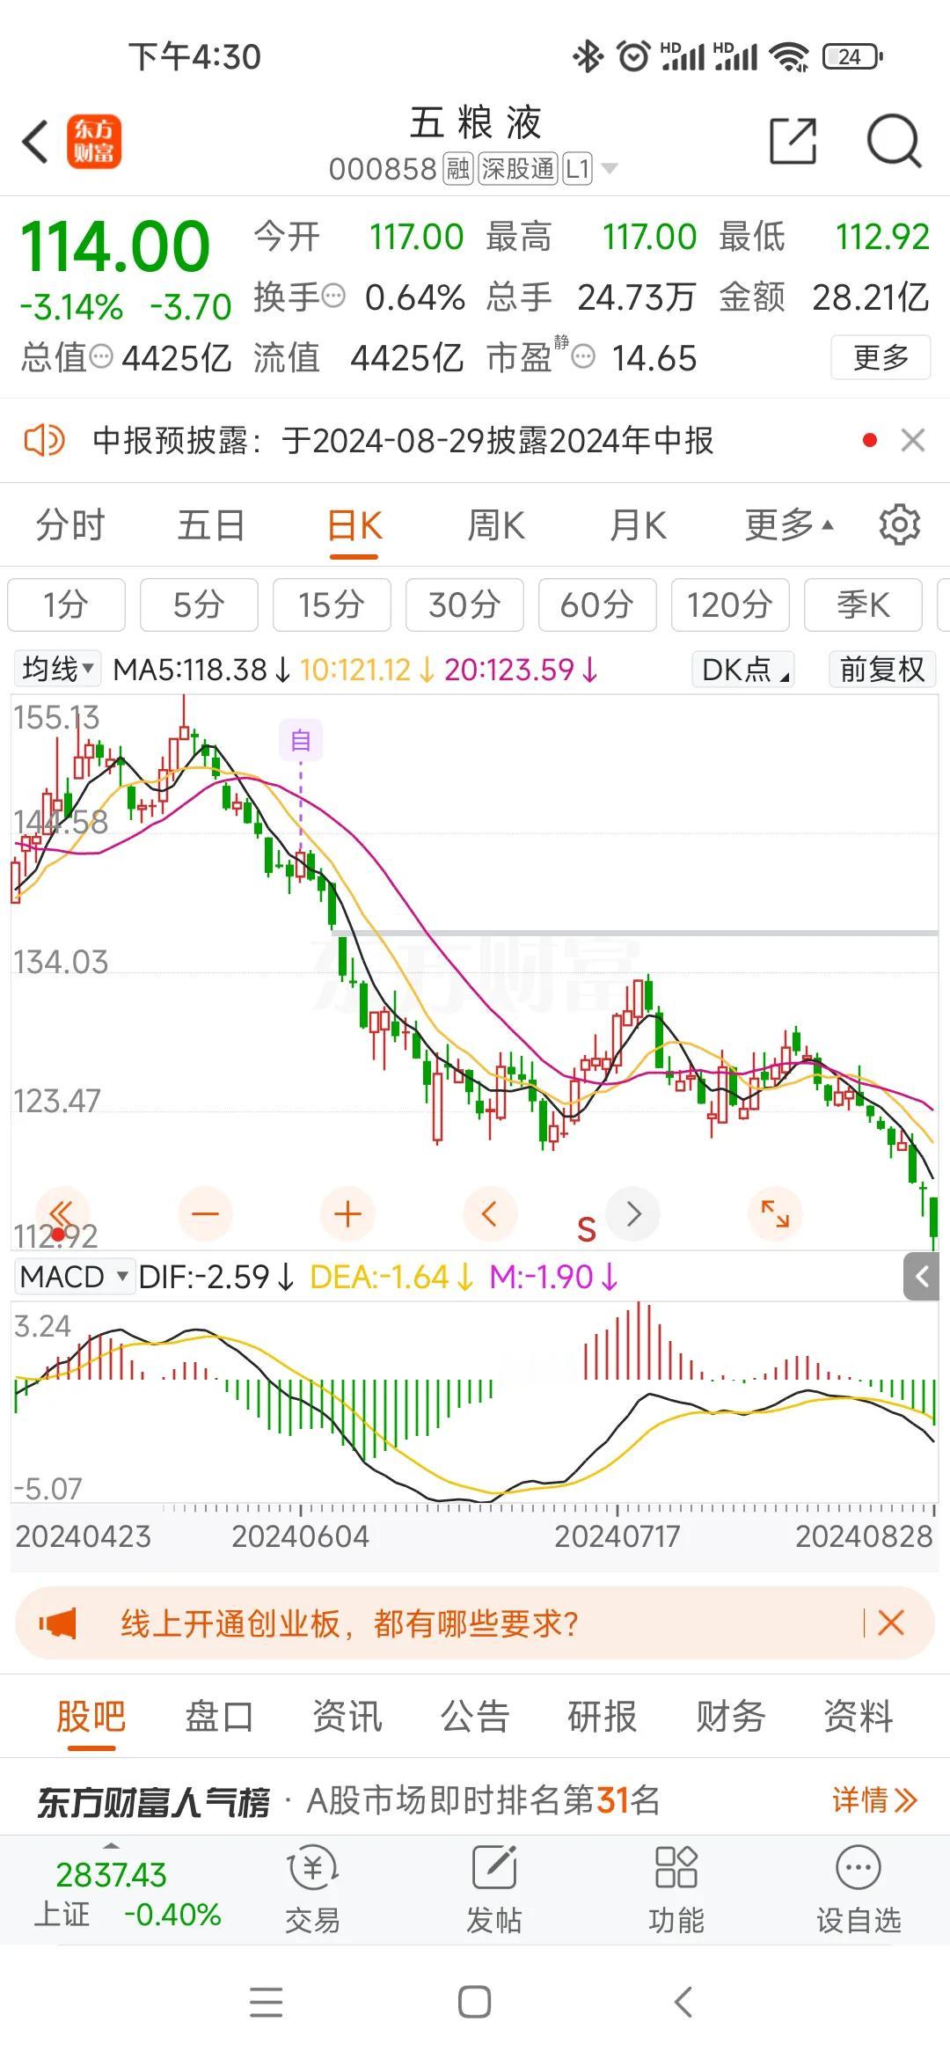Open the 中报预披露 announcement text

tap(403, 440)
